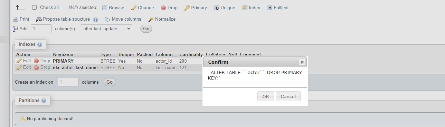
Task: Click the Change pencil icon
Action: pos(134,8)
